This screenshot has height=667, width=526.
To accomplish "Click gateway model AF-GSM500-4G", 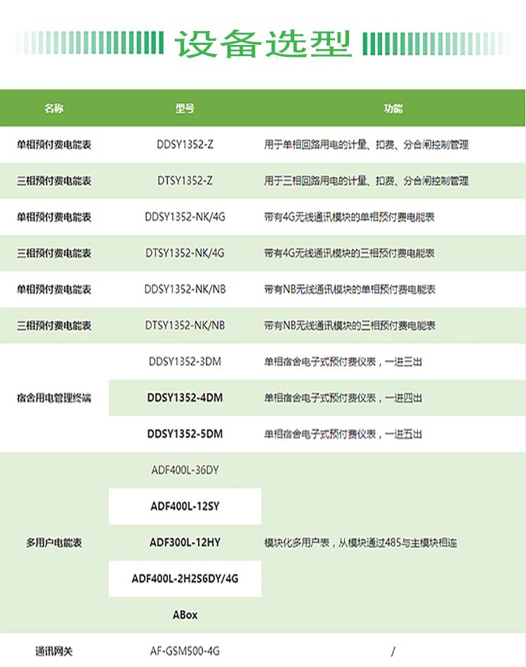I will tap(185, 651).
